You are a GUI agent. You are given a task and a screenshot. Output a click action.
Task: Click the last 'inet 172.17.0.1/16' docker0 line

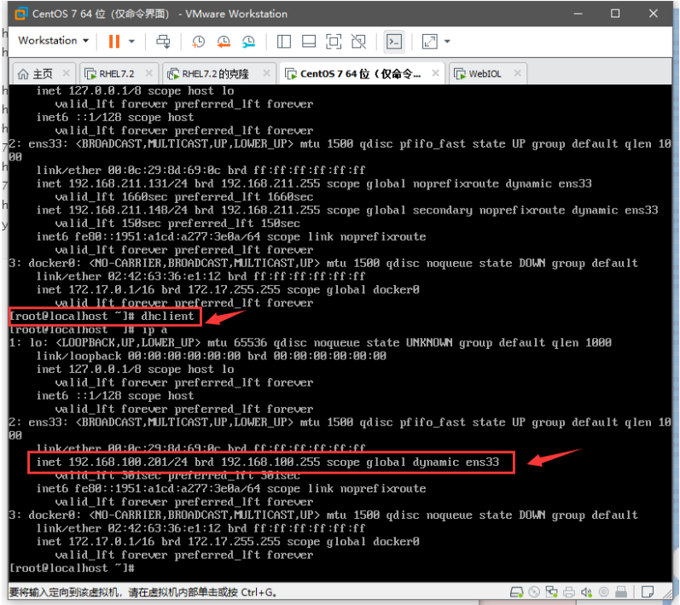pyautogui.click(x=228, y=542)
